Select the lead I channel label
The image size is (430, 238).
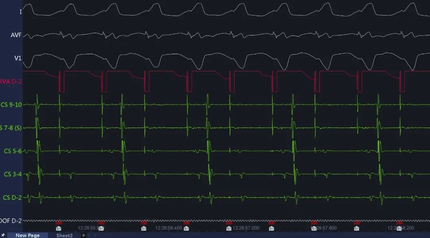click(x=20, y=12)
